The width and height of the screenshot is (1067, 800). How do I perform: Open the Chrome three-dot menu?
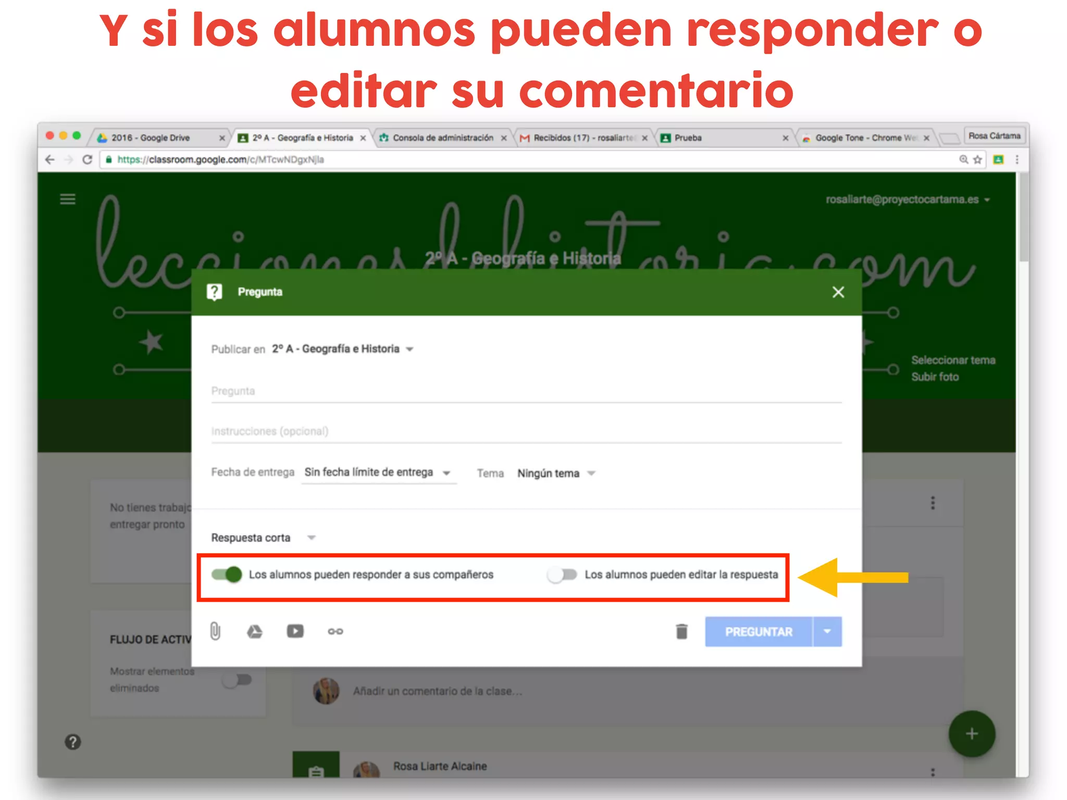click(x=1017, y=159)
